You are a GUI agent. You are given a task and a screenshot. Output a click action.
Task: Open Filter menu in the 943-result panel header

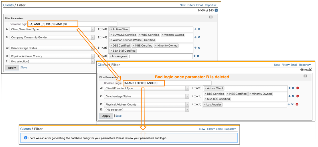191,5
